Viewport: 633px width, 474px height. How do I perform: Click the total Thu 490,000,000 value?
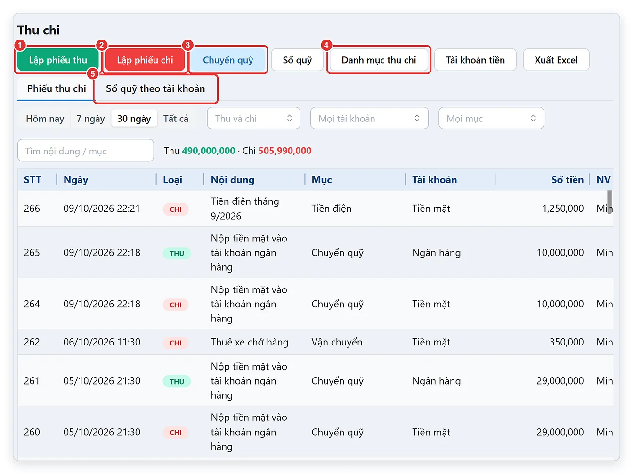tap(209, 151)
